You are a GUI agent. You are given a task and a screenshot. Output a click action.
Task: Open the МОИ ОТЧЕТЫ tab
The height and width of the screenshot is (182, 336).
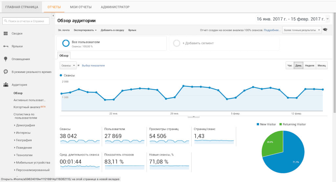tap(81, 7)
